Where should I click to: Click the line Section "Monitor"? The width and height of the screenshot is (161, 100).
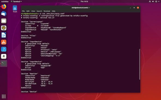(30, 74)
